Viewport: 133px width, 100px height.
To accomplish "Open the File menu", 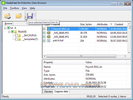I will (x=5, y=8).
